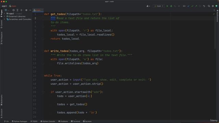Open the JetBrains Toolbox icon

point(217,6)
